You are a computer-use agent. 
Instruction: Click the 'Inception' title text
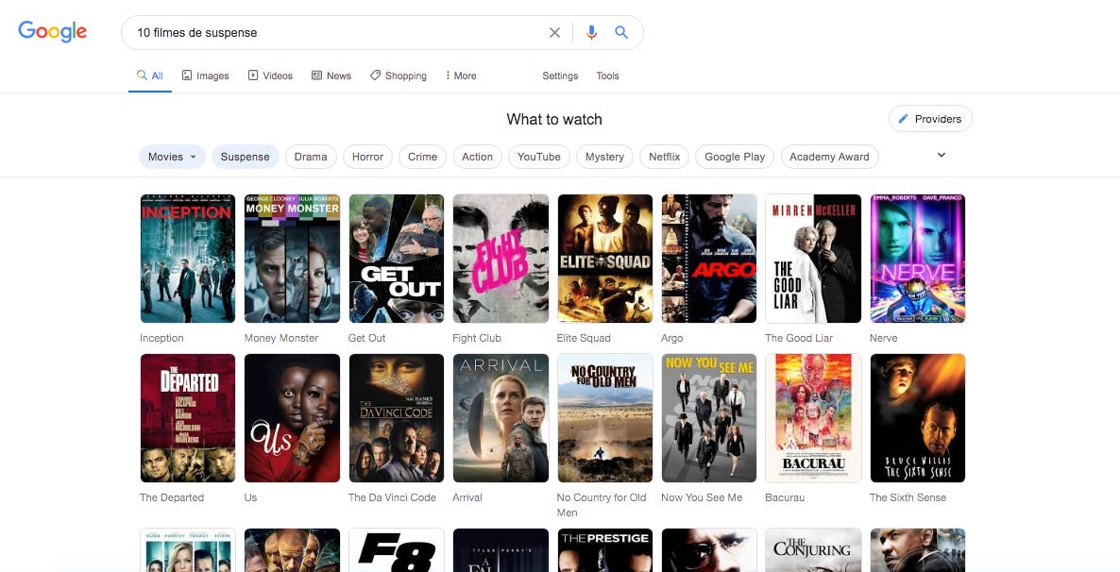(161, 338)
